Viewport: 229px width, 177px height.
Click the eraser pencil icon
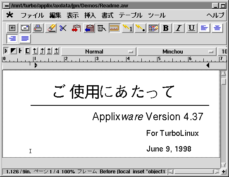coord(51,28)
